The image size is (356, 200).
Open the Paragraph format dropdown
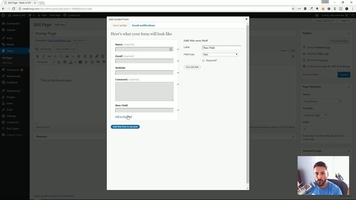tap(46, 62)
